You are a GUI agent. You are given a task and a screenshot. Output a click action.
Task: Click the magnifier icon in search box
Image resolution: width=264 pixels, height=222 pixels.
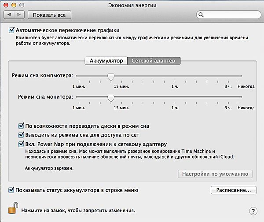pos(202,15)
